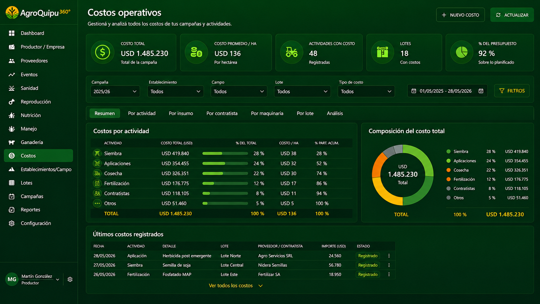Click the Aplicaciones percentage progress bar
Image resolution: width=540 pixels, height=304 pixels.
[225, 163]
